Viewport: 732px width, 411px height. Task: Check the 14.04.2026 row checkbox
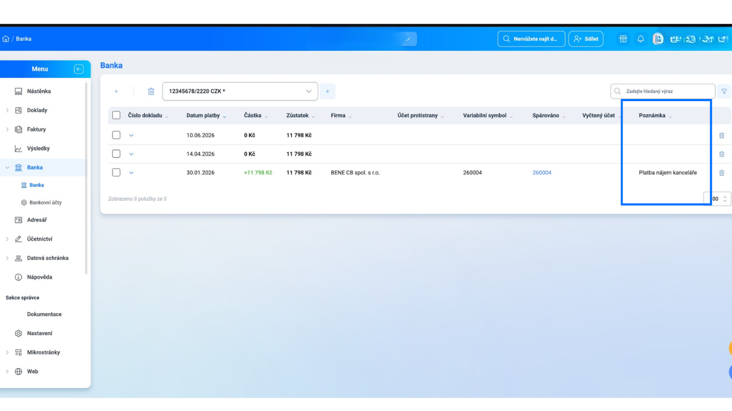pos(116,154)
